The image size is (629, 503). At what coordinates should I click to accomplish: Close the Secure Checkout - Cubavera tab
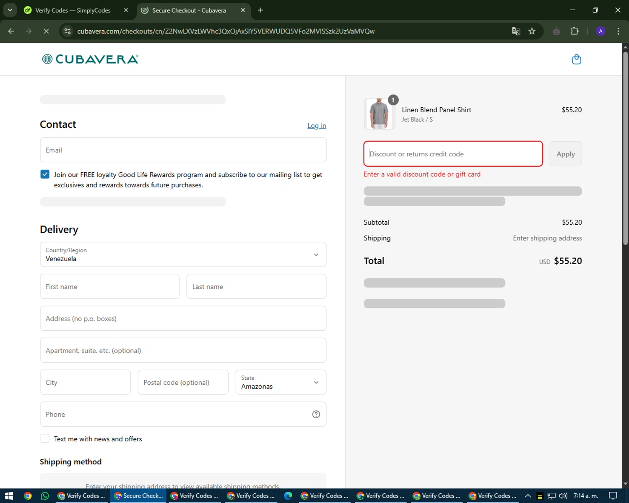click(243, 10)
